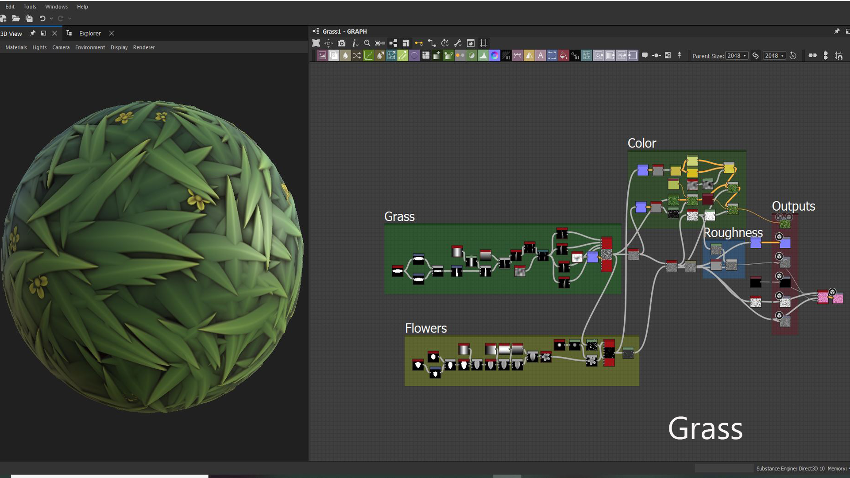
Task: Toggle the parent size link lock
Action: (x=756, y=56)
